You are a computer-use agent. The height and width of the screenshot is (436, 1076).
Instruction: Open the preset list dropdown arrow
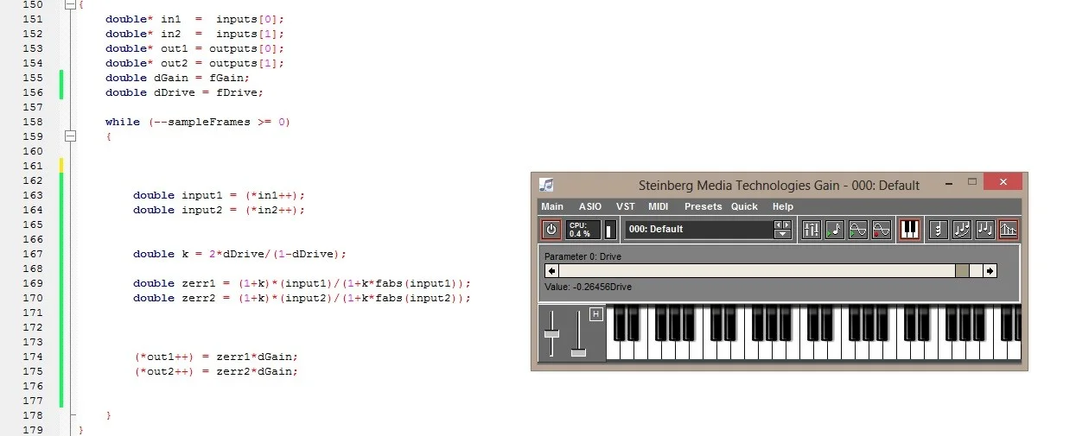pyautogui.click(x=782, y=233)
